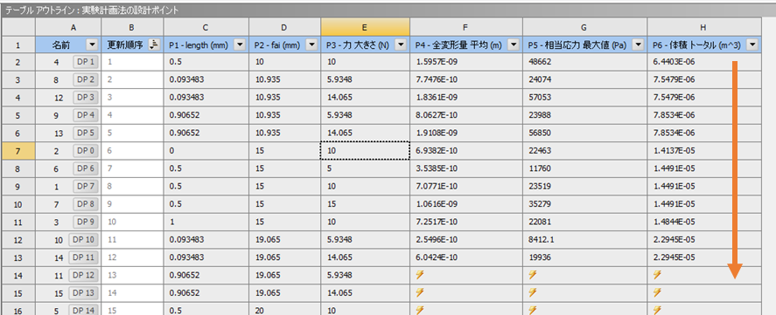Open the P1 - length (mm) filter dropdown

[240, 45]
